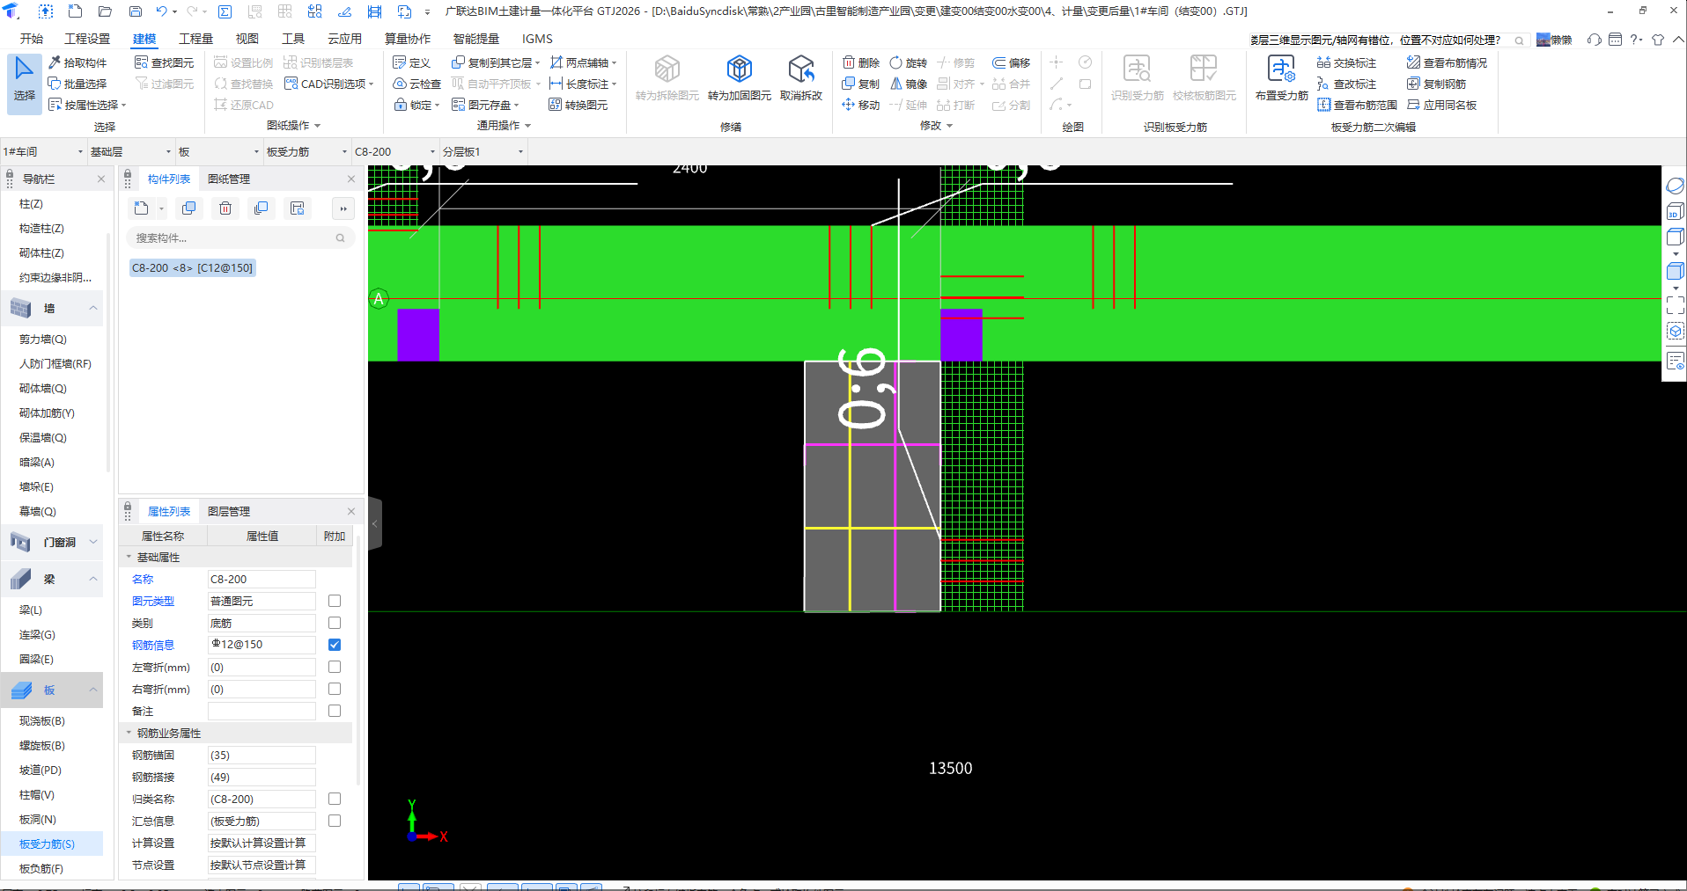Click the 3D view icon on right toolbar
This screenshot has width=1687, height=891.
pos(1675,211)
